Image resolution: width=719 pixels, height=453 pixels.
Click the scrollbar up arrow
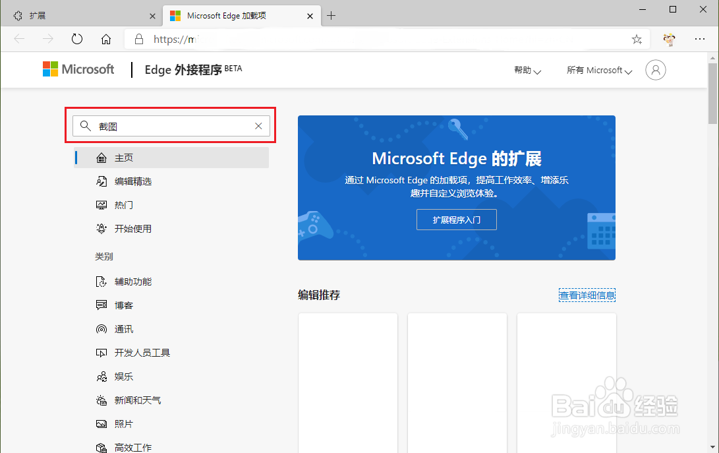pyautogui.click(x=712, y=58)
